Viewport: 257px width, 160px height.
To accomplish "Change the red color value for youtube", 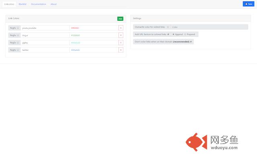I will pos(94,28).
